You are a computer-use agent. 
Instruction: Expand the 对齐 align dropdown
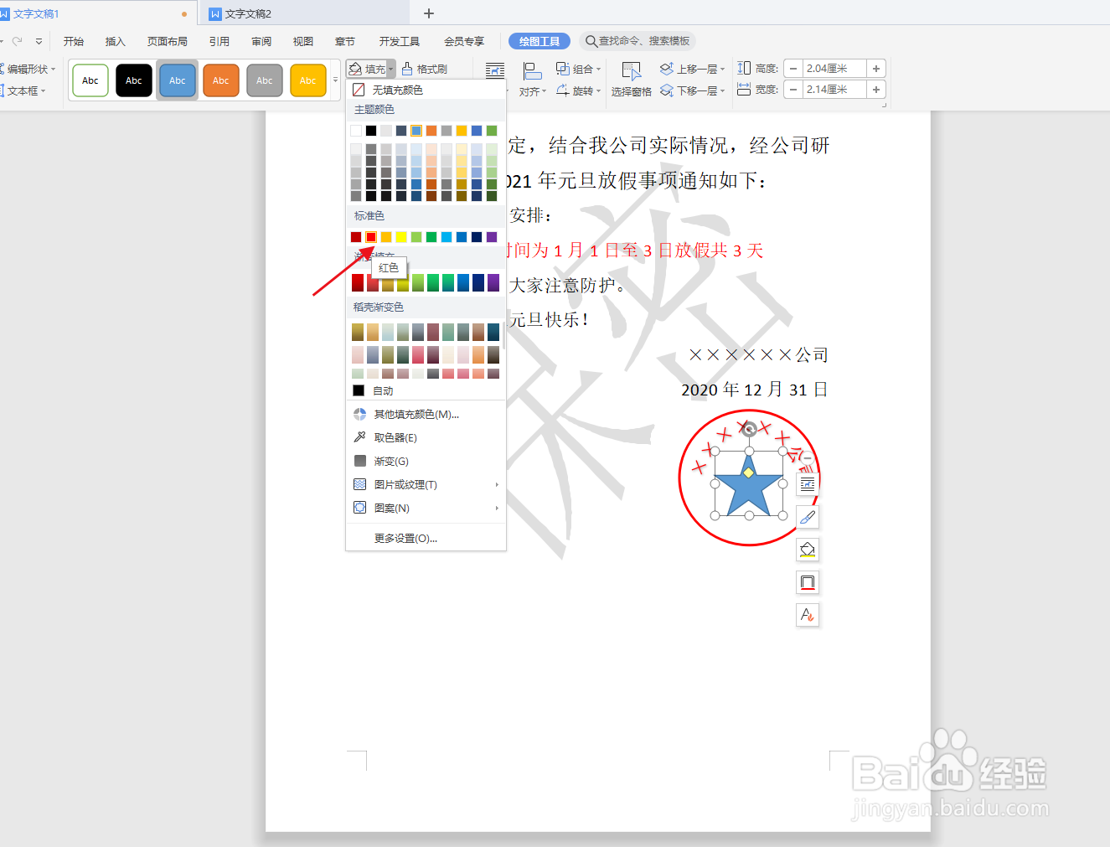[532, 90]
